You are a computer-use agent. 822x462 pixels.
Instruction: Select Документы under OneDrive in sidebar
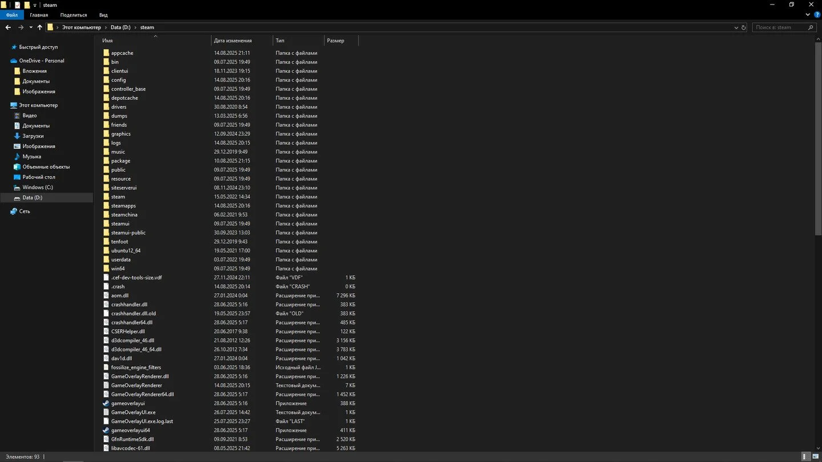[x=36, y=81]
